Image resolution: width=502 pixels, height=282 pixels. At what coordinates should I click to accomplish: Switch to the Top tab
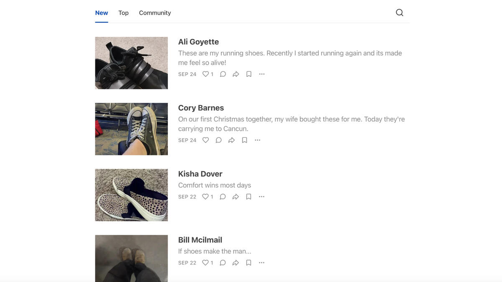[123, 13]
